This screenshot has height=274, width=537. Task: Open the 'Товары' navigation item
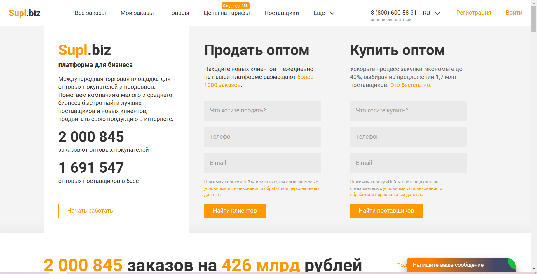179,13
